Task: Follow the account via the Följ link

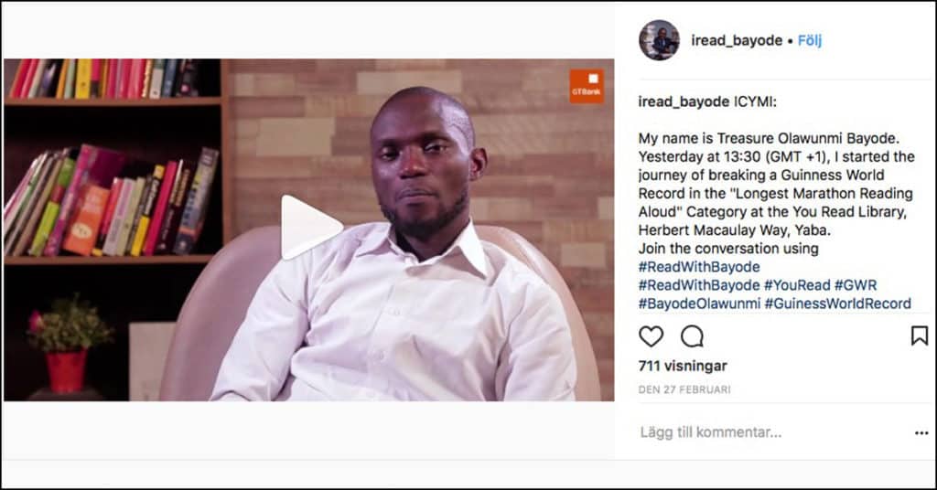Action: (810, 40)
